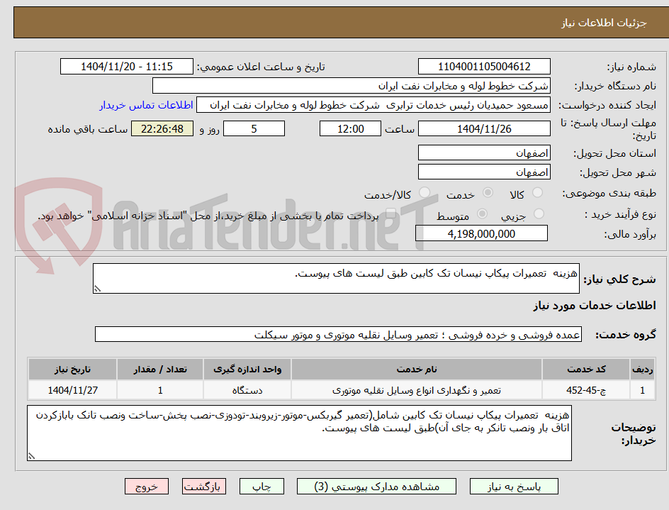669x510 pixels.
Task: Click the resize handle of توضیحات خریدار box
Action: [31, 456]
